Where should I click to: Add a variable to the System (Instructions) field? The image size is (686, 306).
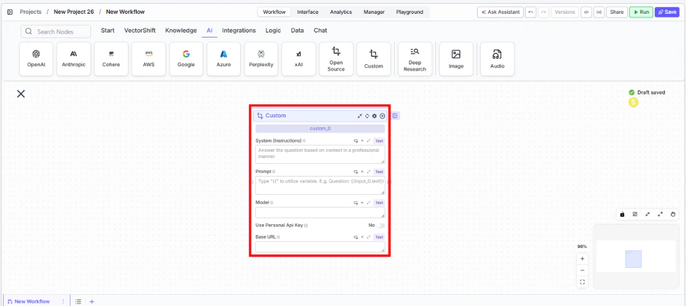click(x=362, y=141)
